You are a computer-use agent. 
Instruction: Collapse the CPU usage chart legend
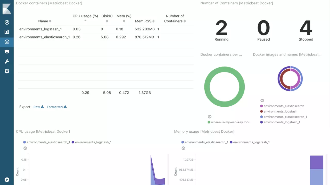point(25,148)
